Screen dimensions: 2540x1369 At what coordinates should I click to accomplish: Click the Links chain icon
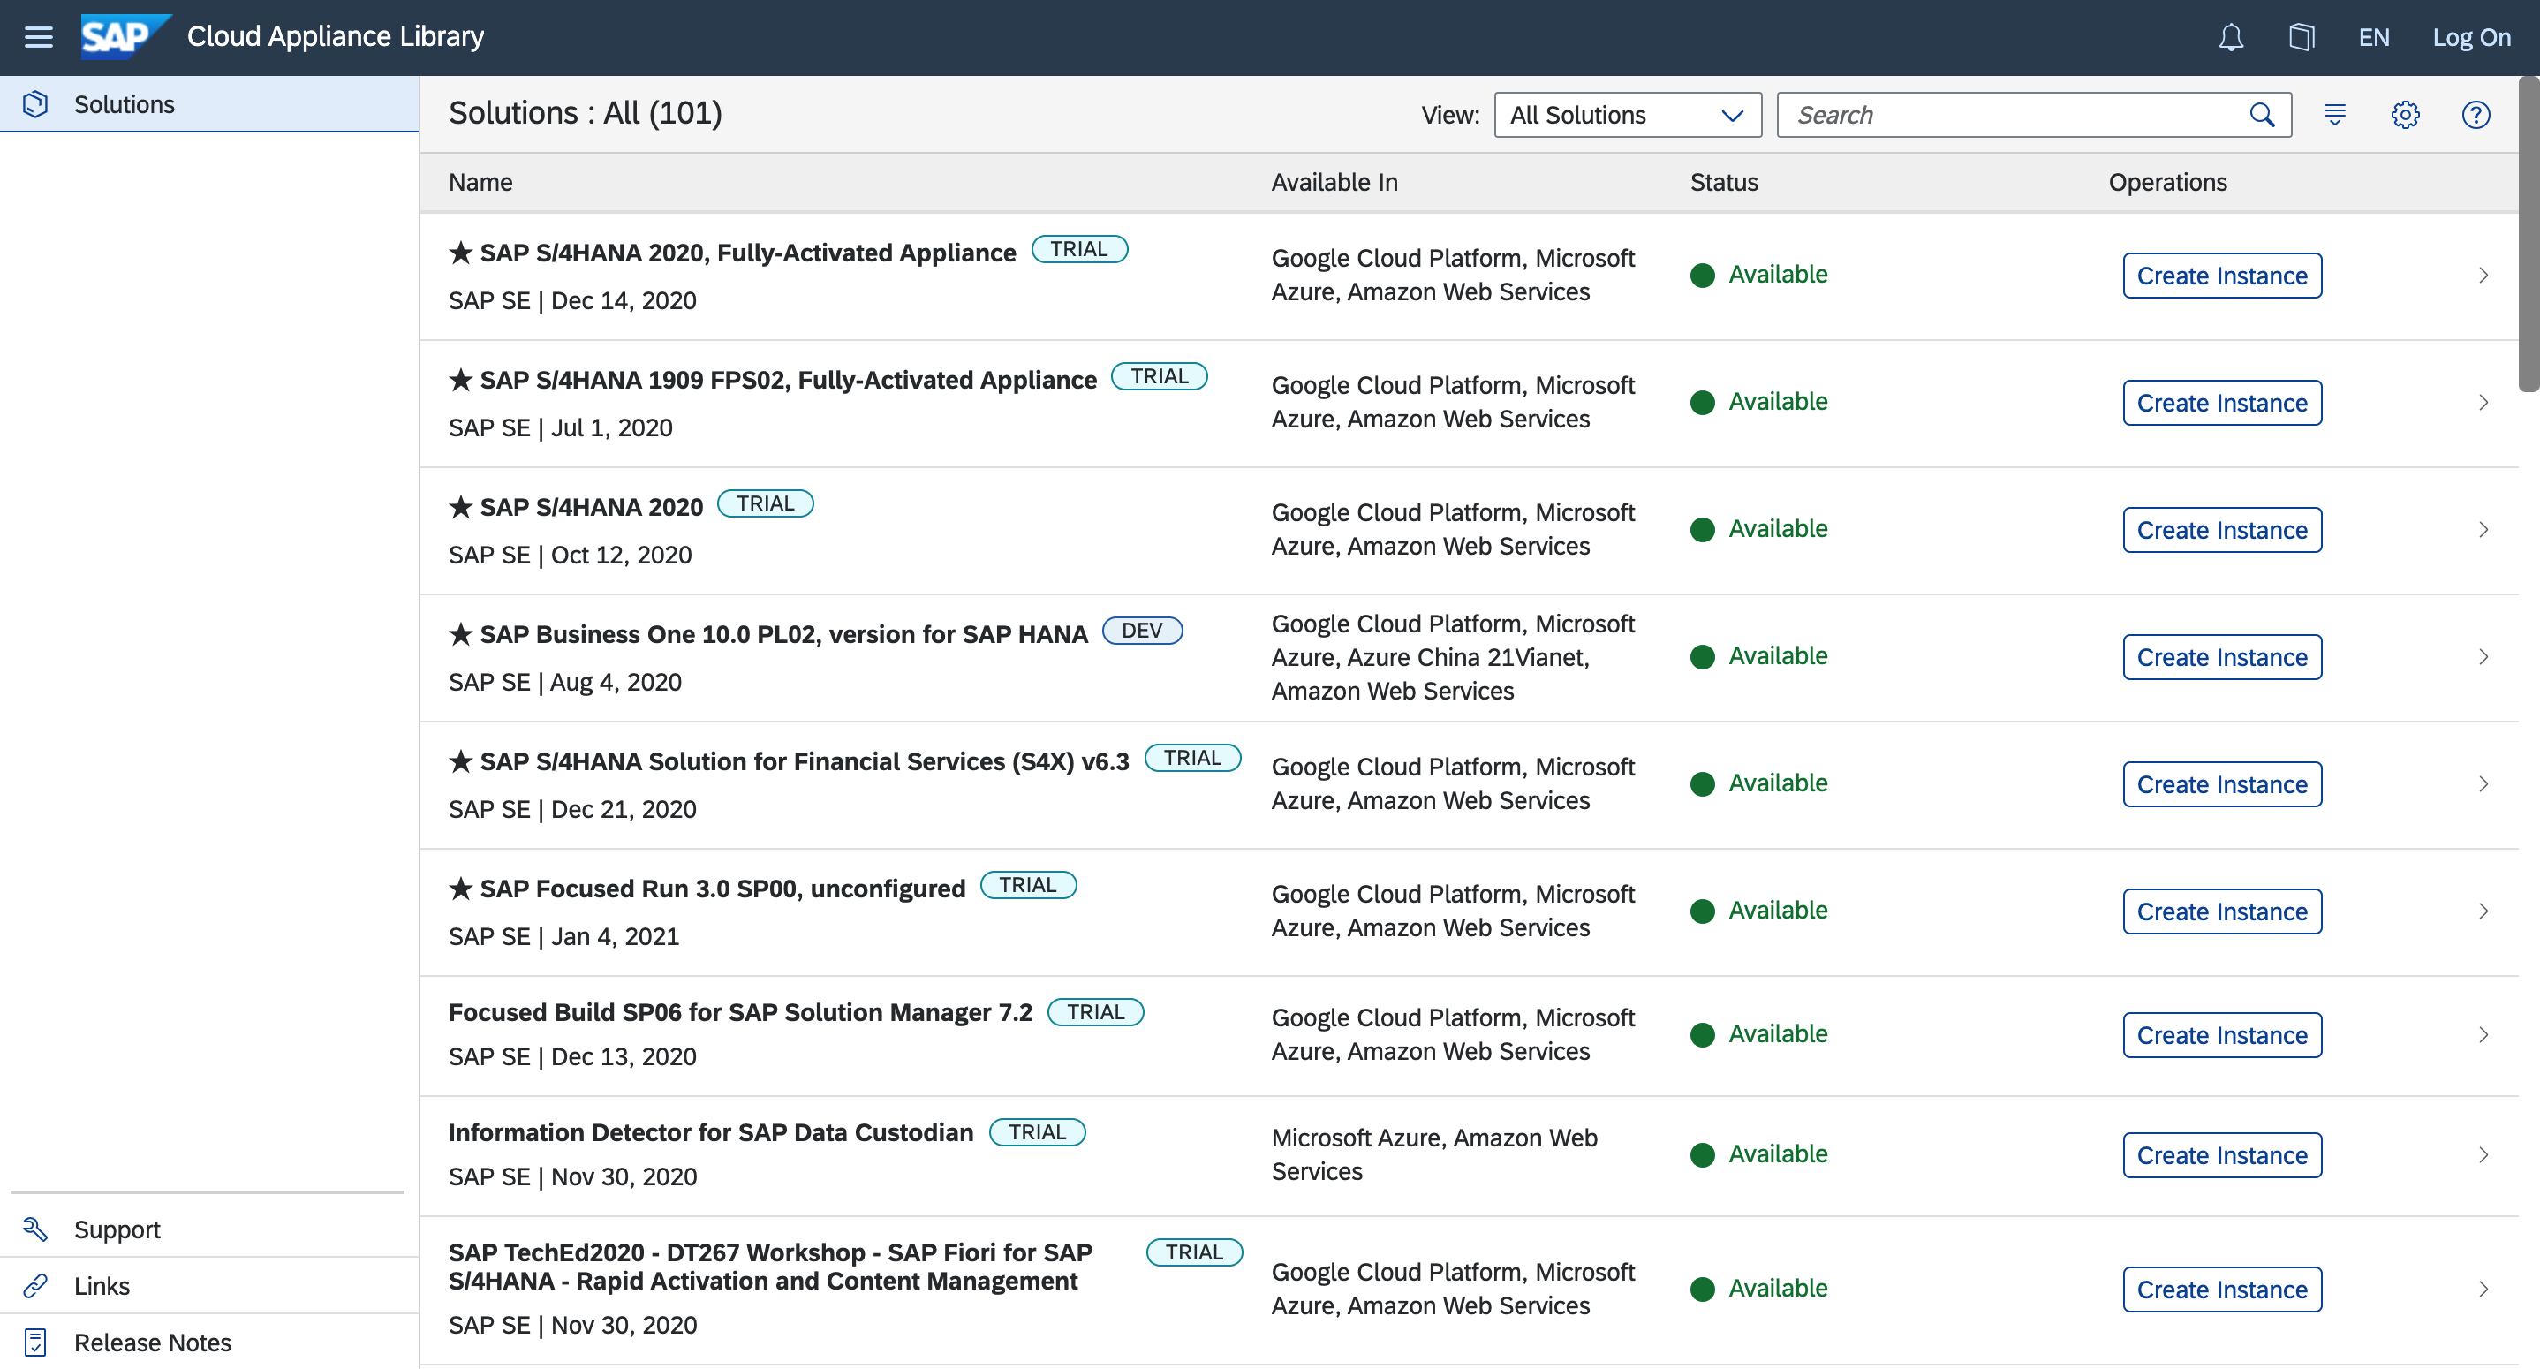pyautogui.click(x=35, y=1285)
